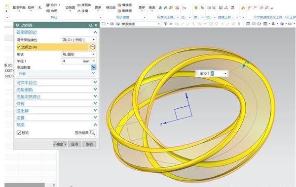Image resolution: width=296 pixels, height=187 pixels.
Task: Choose the 删除面 delete face command
Action: pyautogui.click(x=125, y=11)
